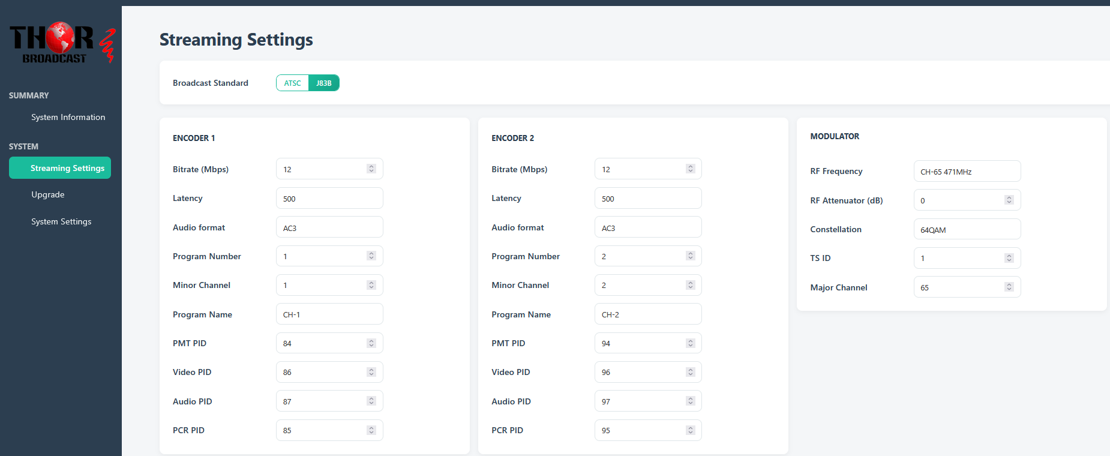Open the Constellation 64QAM dropdown
Screen dimensions: 1110x456
click(x=966, y=230)
